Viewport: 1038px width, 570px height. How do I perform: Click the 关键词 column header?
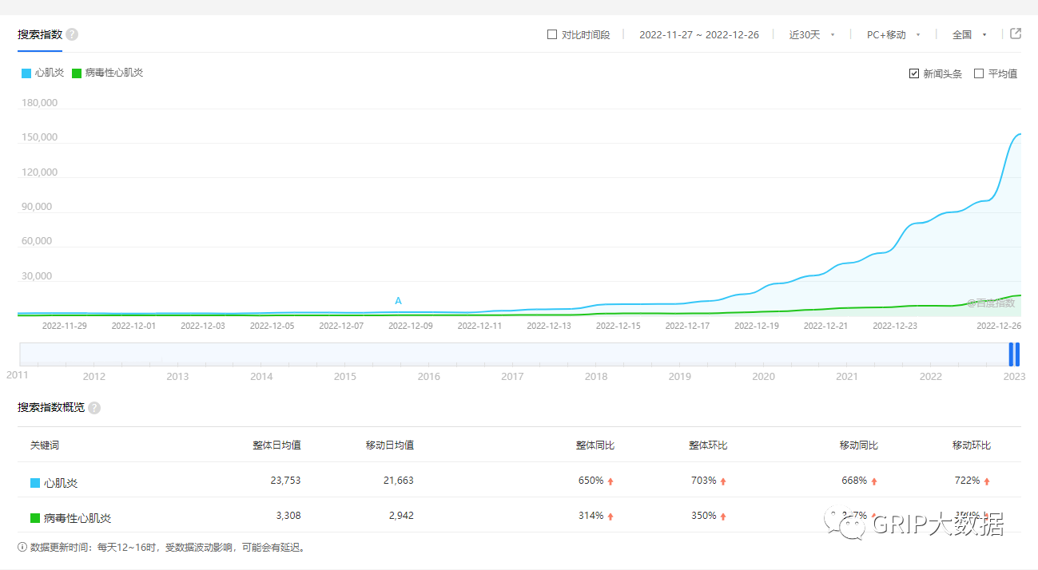tap(45, 445)
